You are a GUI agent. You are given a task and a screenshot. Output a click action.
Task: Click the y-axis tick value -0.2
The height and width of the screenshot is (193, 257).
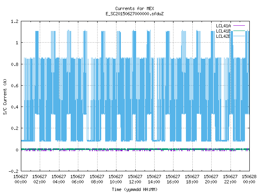[x=13, y=171]
